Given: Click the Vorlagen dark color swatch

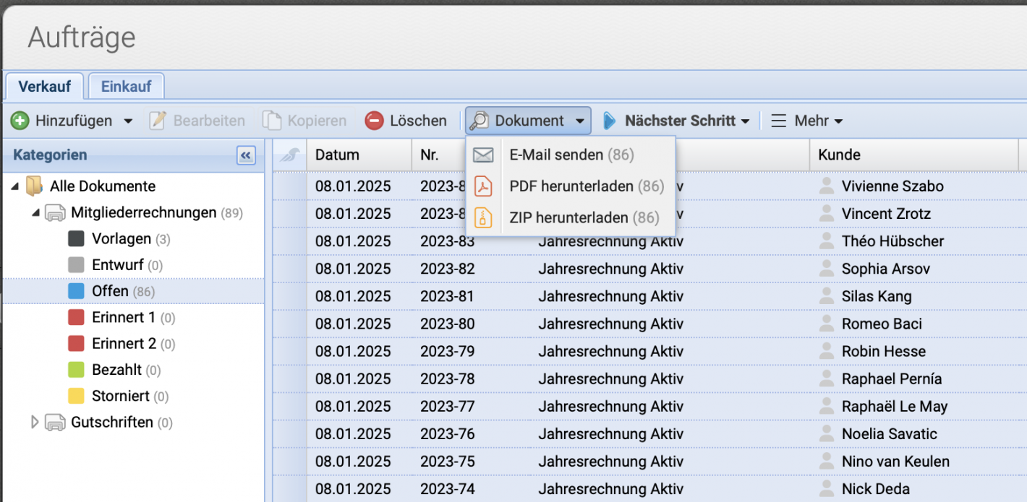Looking at the screenshot, I should click(76, 239).
